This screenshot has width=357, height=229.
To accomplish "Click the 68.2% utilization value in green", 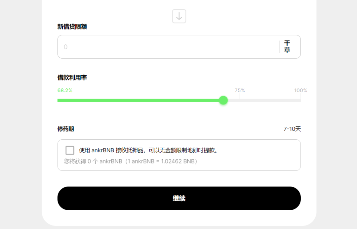I will (x=65, y=90).
